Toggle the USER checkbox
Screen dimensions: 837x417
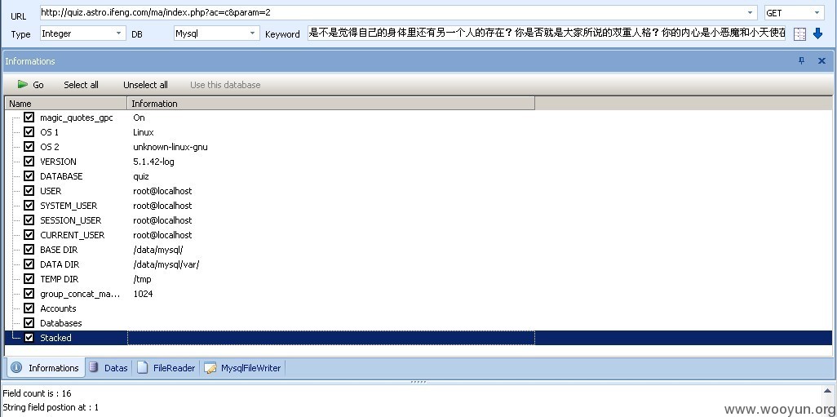pyautogui.click(x=29, y=190)
